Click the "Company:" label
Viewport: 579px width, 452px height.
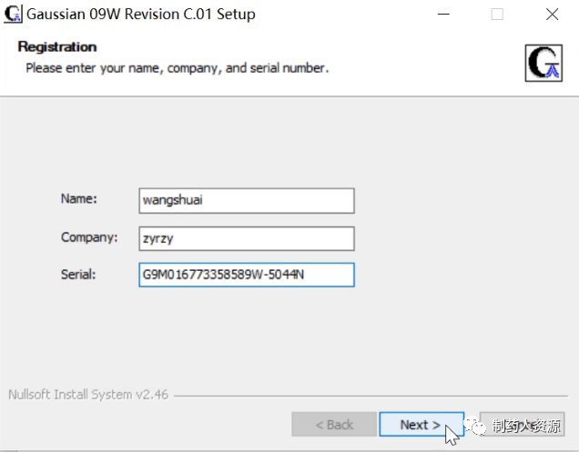(89, 237)
